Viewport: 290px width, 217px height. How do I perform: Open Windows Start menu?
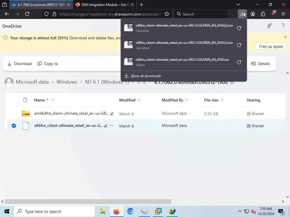7,211
